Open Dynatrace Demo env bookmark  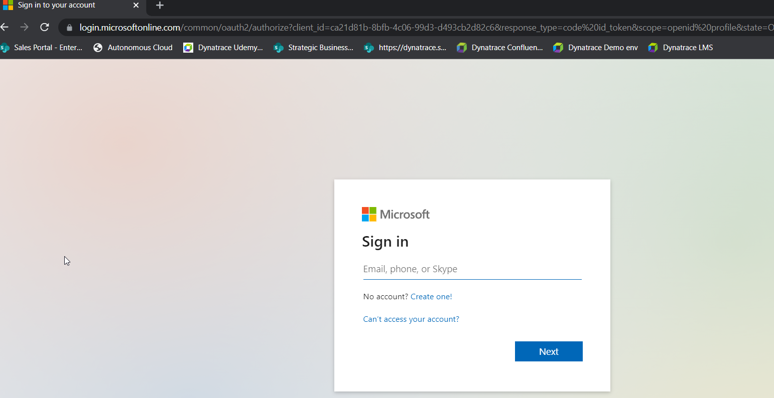tap(596, 48)
